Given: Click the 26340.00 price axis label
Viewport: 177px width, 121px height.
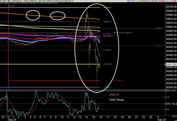Looking at the screenshot, I should point(171,79).
